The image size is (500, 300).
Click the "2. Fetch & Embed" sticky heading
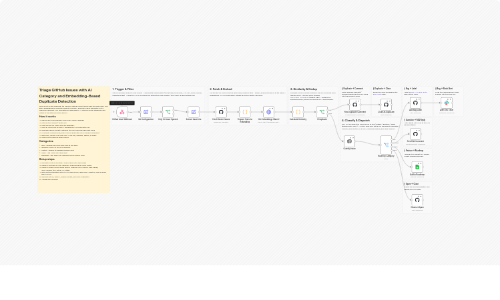[x=221, y=89]
